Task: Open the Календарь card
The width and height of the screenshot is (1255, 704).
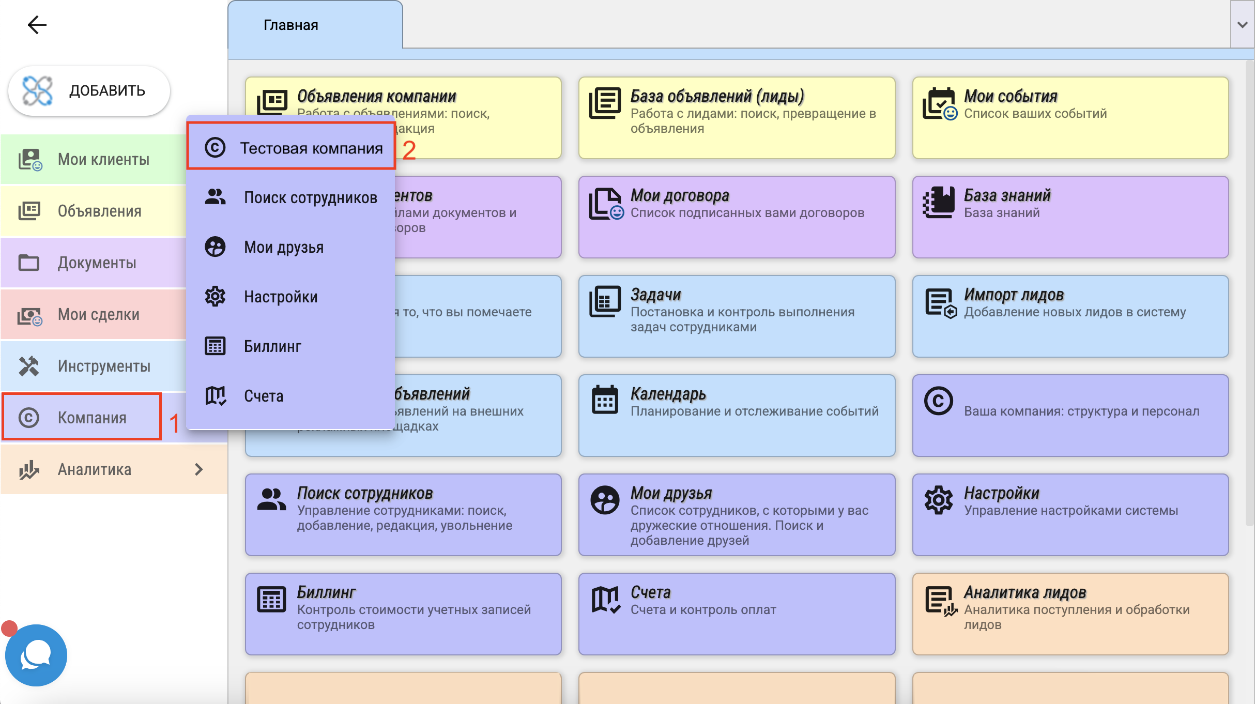Action: point(737,416)
